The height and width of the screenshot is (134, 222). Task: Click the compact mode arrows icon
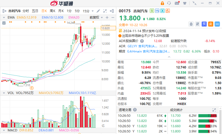click(x=194, y=3)
